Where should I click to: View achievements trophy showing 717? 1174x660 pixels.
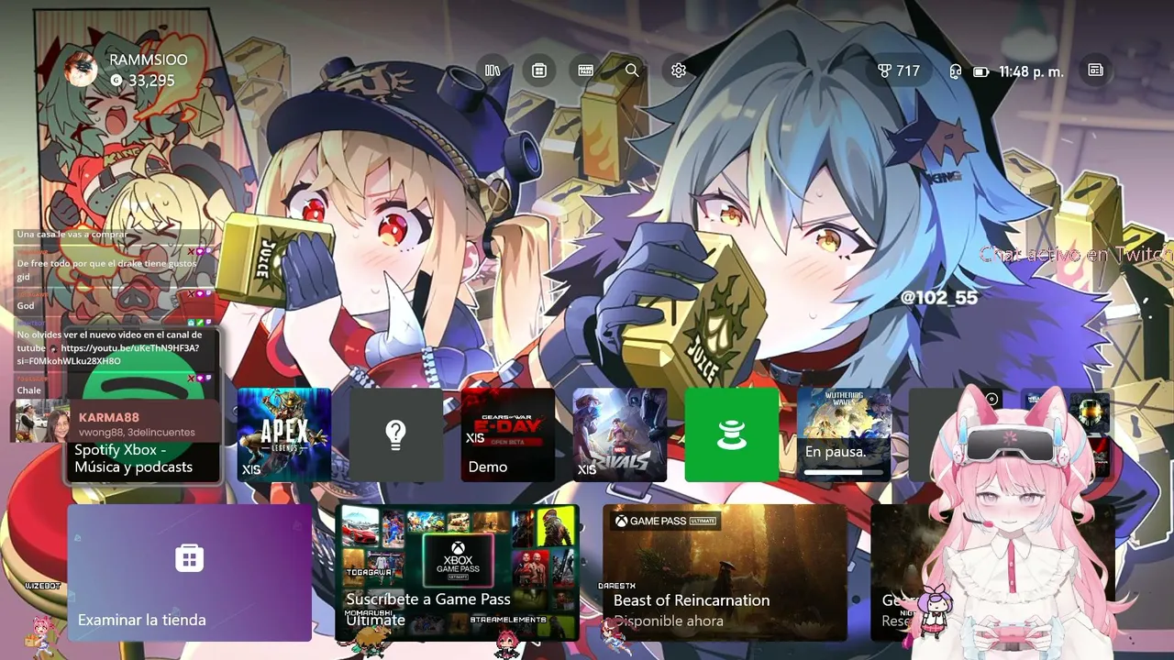(x=899, y=71)
